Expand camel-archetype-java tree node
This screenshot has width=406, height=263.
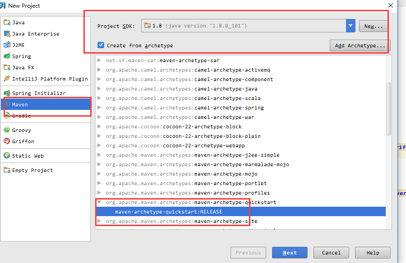(99, 89)
